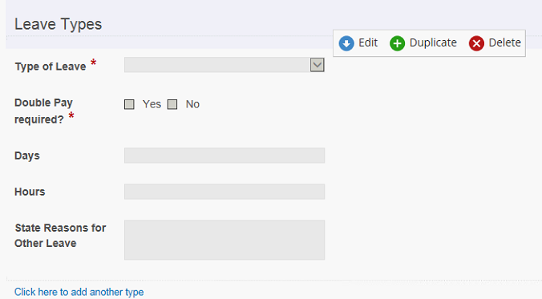This screenshot has width=542, height=299.
Task: Select the Edit text label
Action: coord(368,42)
